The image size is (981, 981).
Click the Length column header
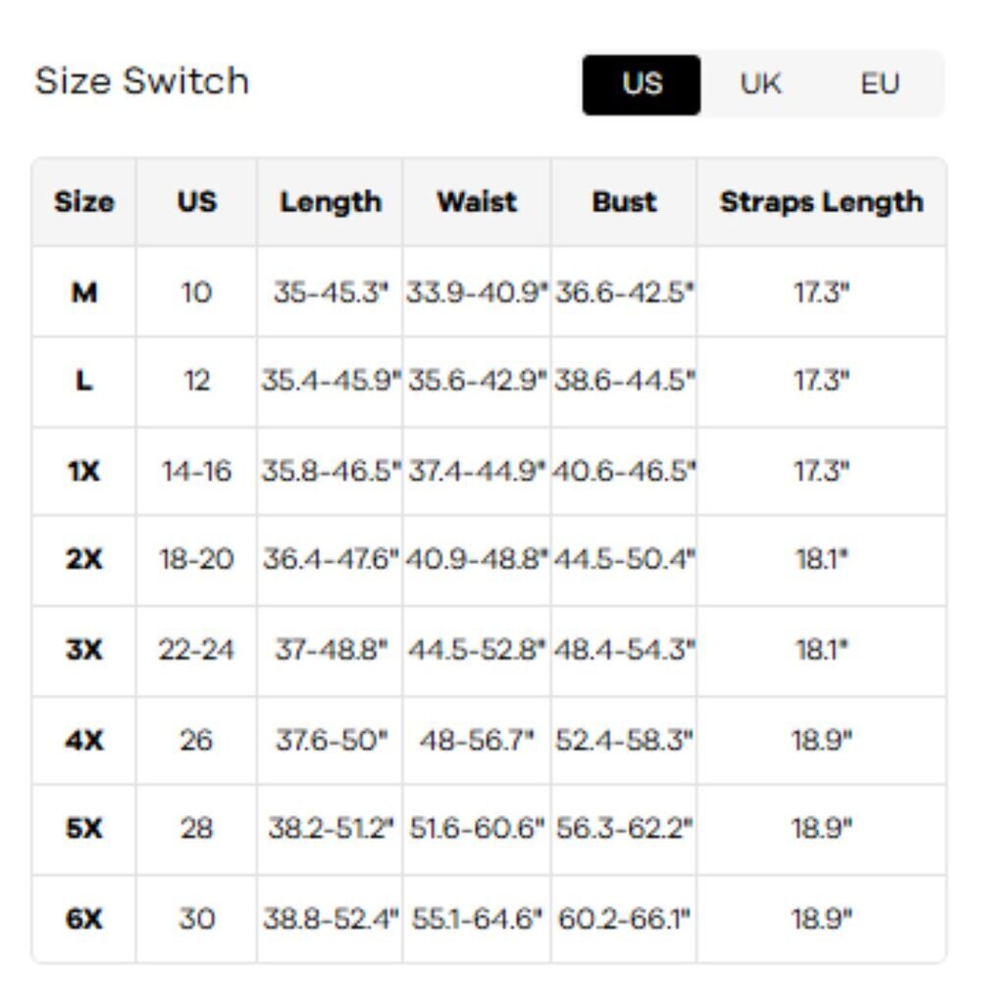(330, 202)
